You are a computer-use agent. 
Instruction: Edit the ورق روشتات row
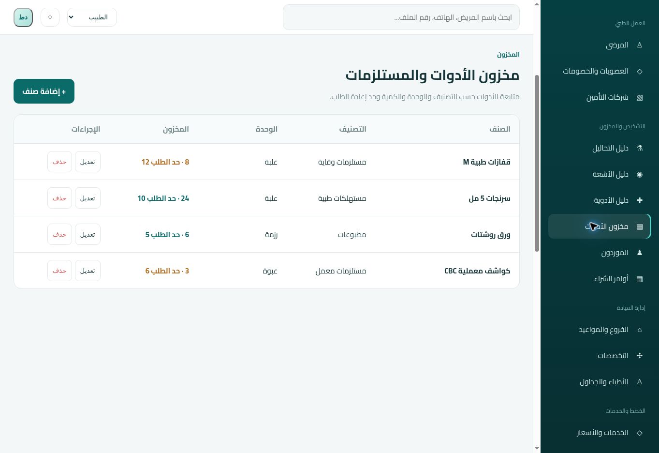88,234
